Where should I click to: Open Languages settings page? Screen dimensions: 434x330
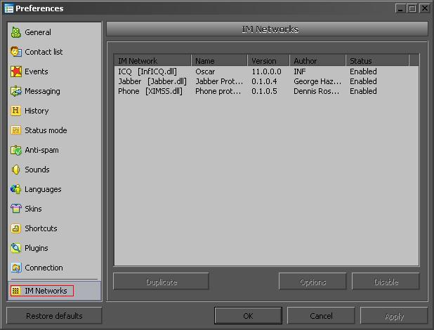click(x=55, y=189)
